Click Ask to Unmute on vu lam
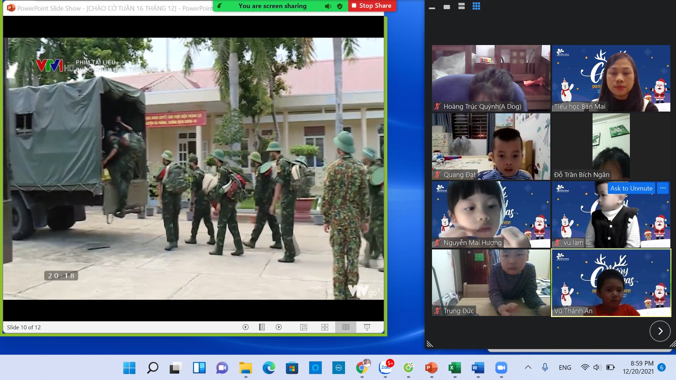 tap(631, 188)
